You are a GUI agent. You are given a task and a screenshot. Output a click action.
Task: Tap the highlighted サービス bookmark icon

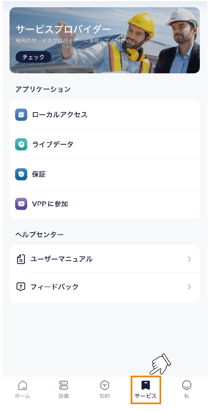pyautogui.click(x=145, y=385)
